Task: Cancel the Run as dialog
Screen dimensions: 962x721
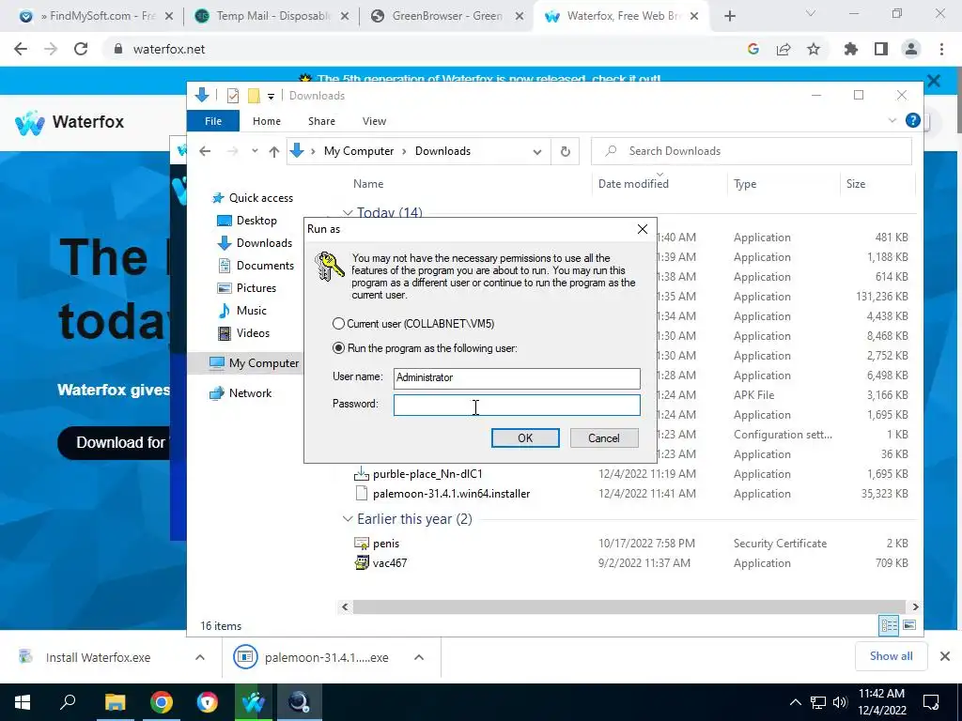Action: click(604, 437)
